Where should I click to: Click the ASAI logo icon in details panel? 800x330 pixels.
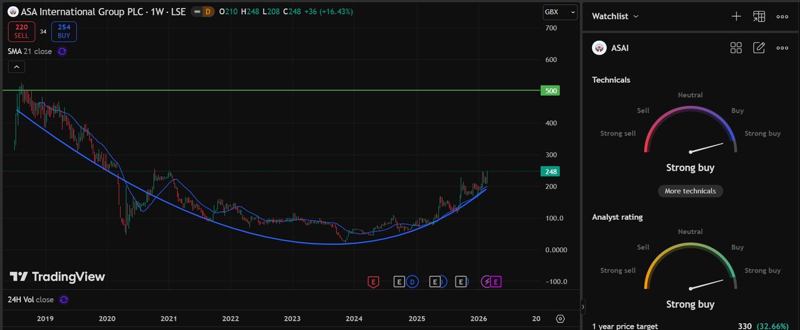click(x=599, y=48)
